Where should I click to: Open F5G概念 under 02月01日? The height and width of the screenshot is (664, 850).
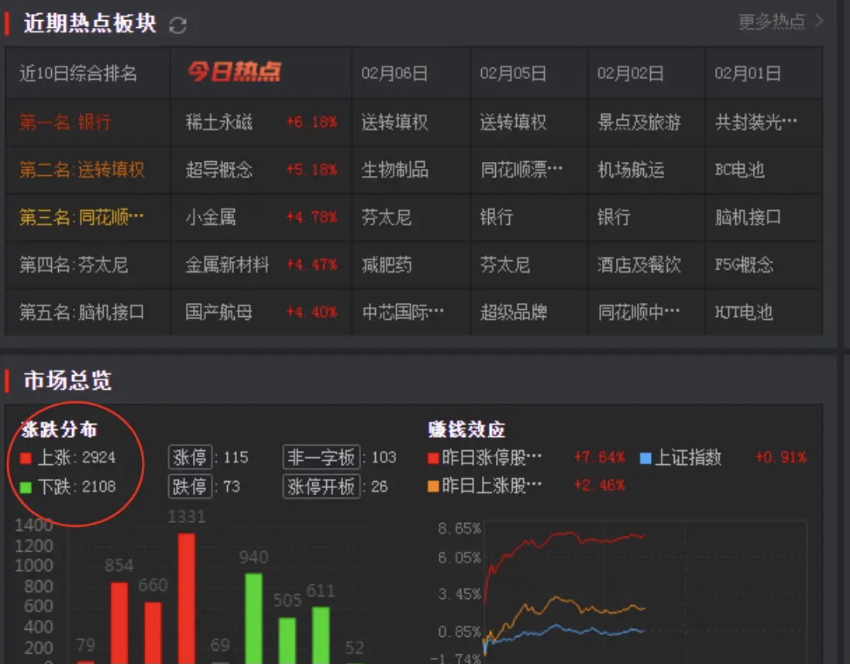[743, 265]
